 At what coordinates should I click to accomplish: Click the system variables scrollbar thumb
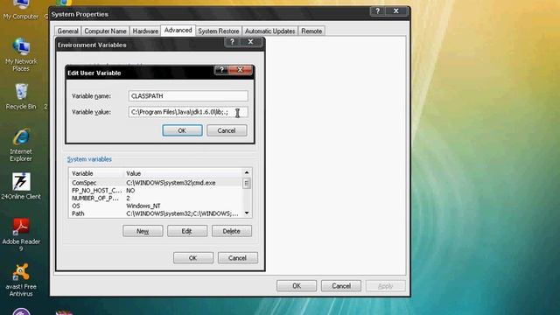(x=247, y=183)
